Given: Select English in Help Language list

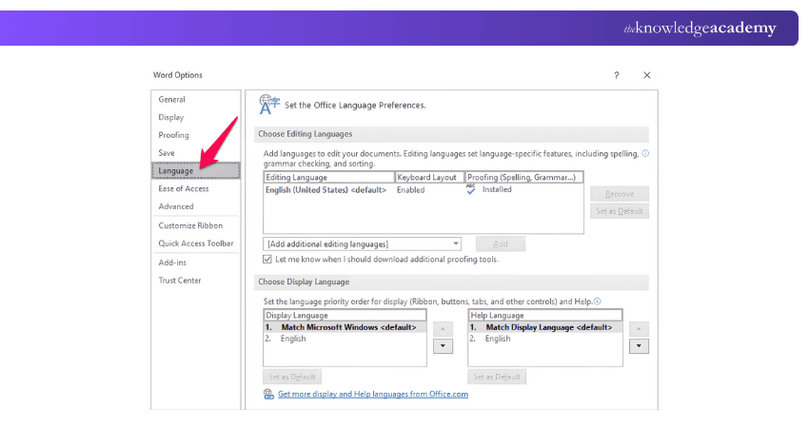Looking at the screenshot, I should point(544,339).
